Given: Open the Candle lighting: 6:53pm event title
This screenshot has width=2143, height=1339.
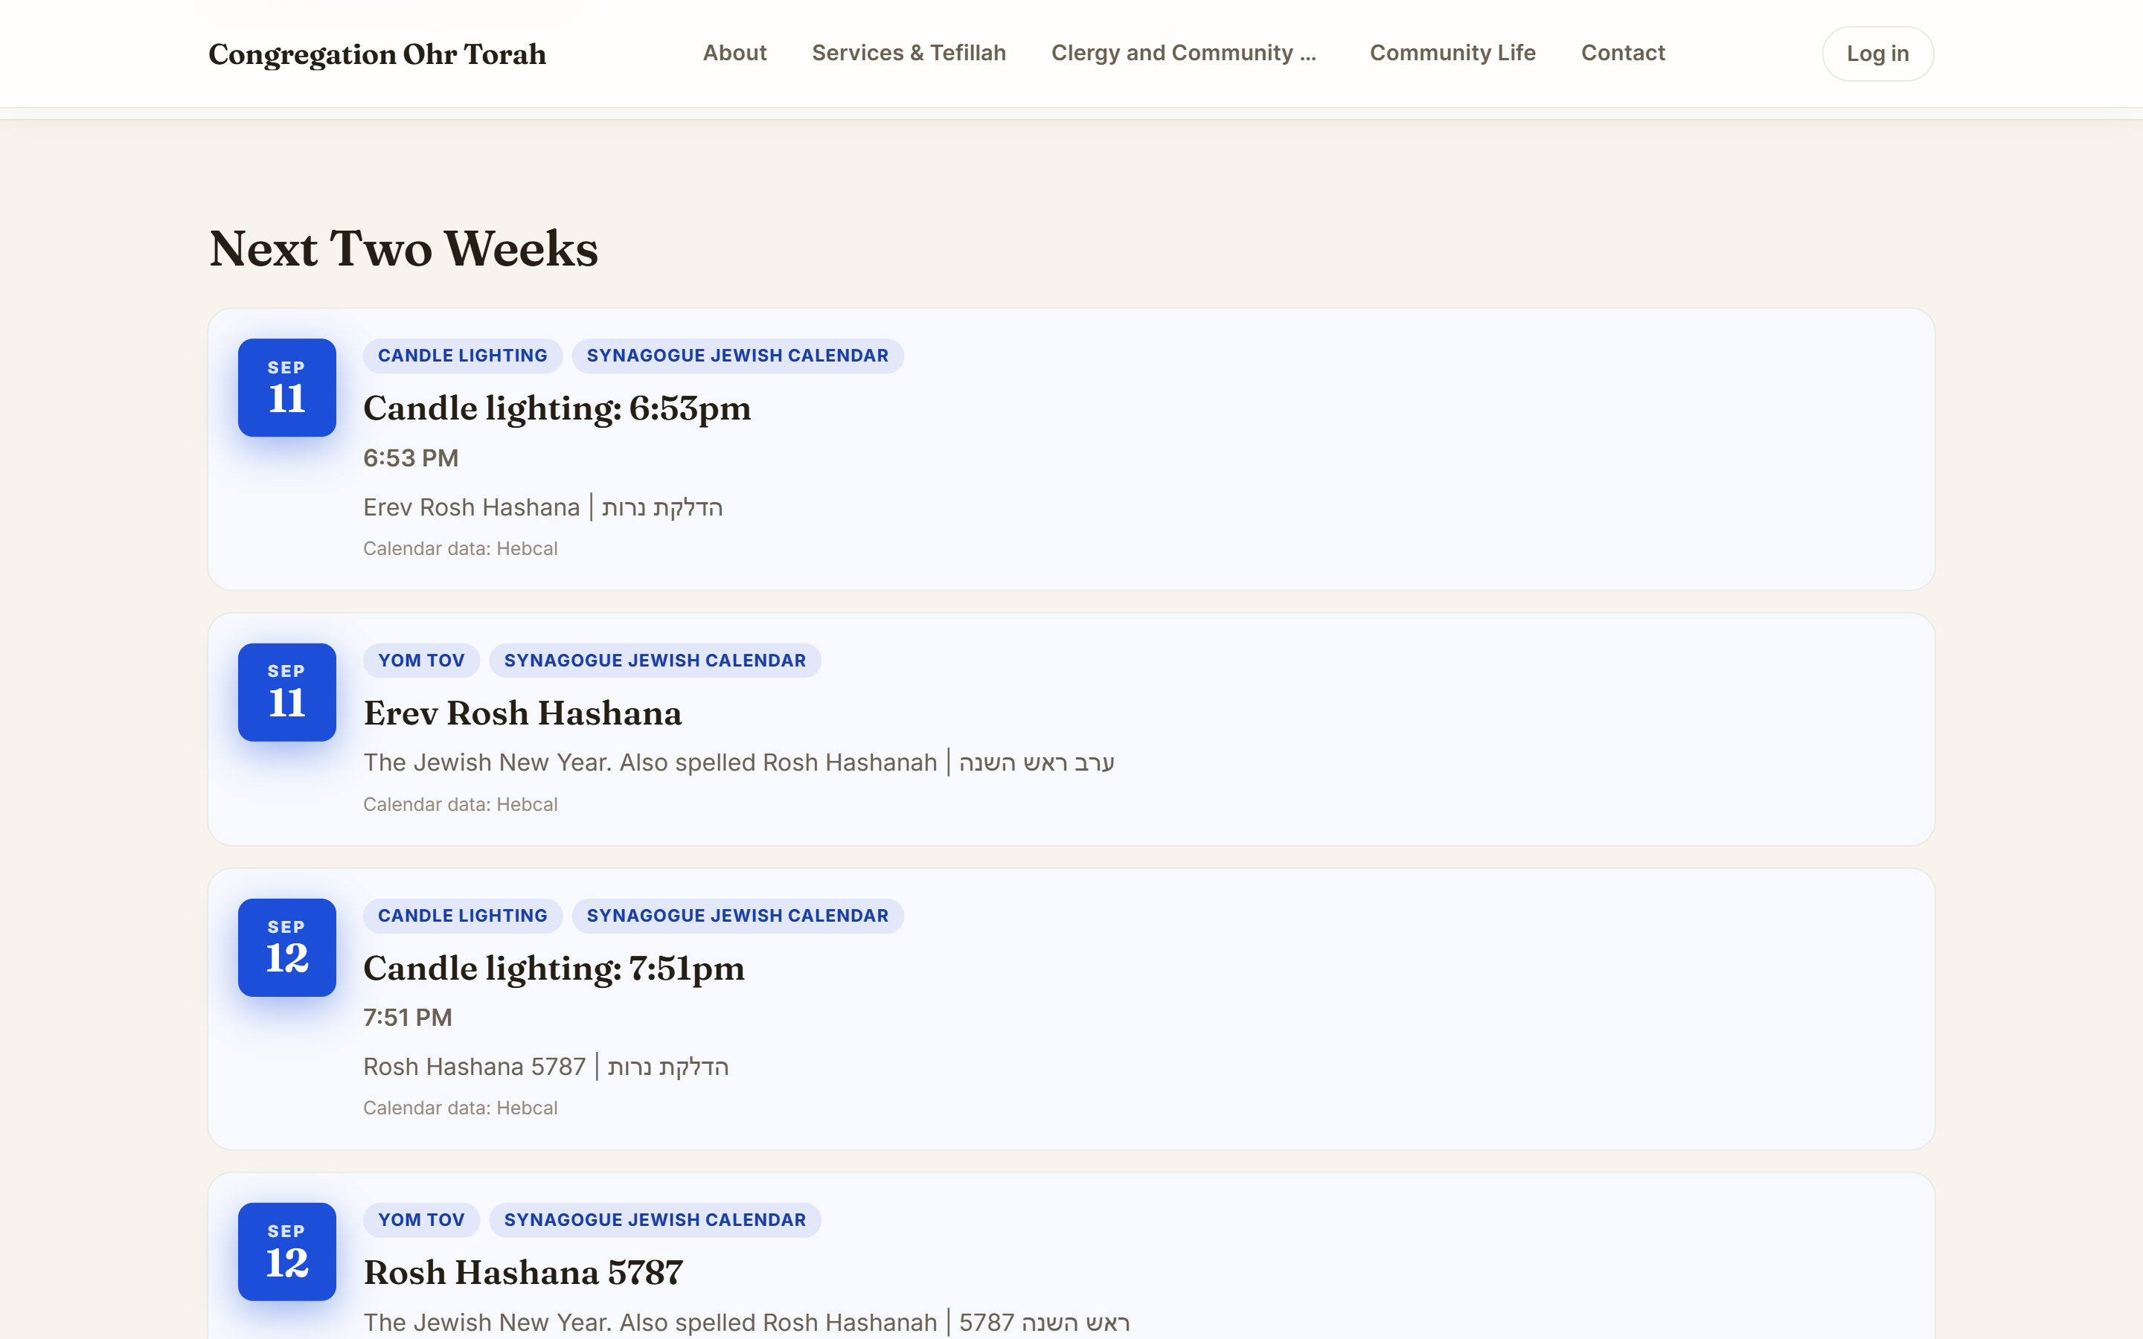Looking at the screenshot, I should coord(557,409).
